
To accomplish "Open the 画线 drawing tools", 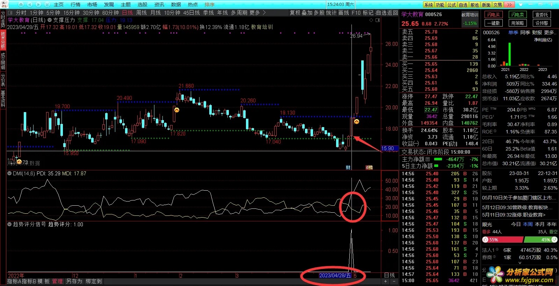I will [x=344, y=13].
